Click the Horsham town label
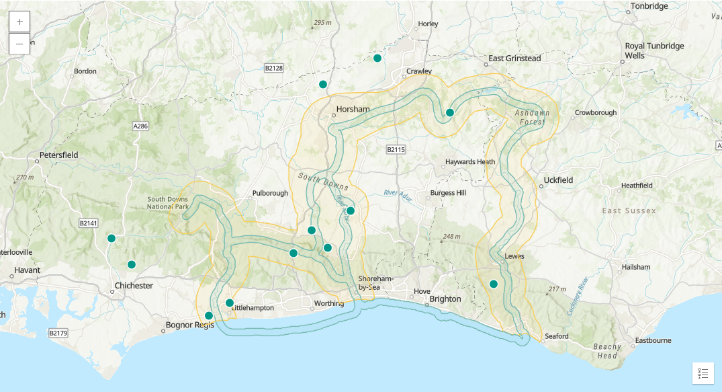 click(353, 110)
